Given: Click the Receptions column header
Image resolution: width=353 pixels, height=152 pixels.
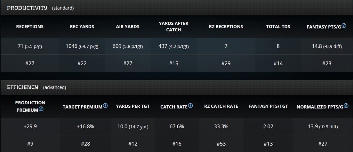Looking at the screenshot, I should tap(30, 27).
